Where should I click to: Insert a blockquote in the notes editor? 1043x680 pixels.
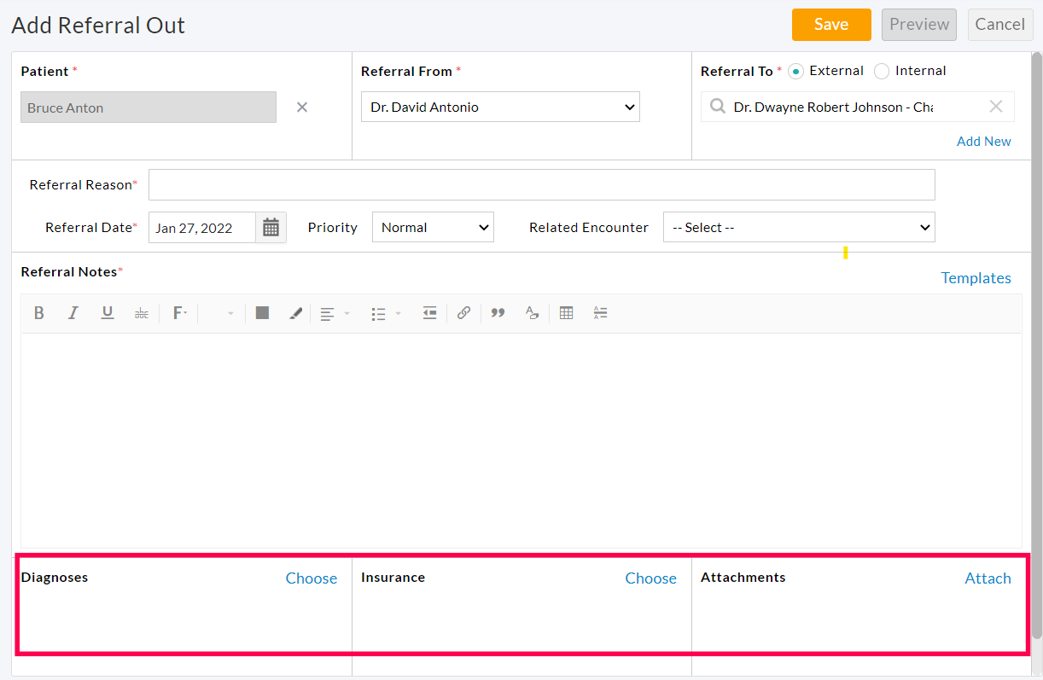tap(498, 312)
